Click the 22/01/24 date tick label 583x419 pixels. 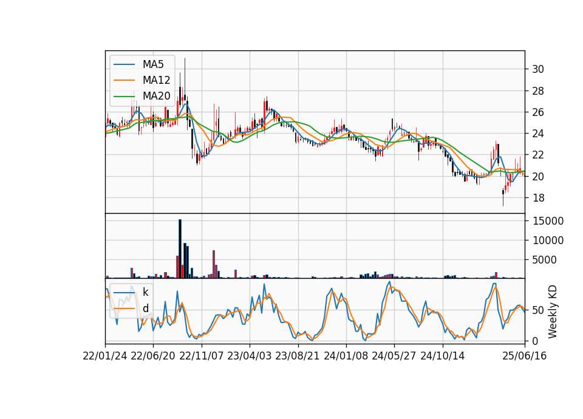click(105, 356)
